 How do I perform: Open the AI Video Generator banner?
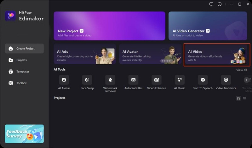[208, 26]
